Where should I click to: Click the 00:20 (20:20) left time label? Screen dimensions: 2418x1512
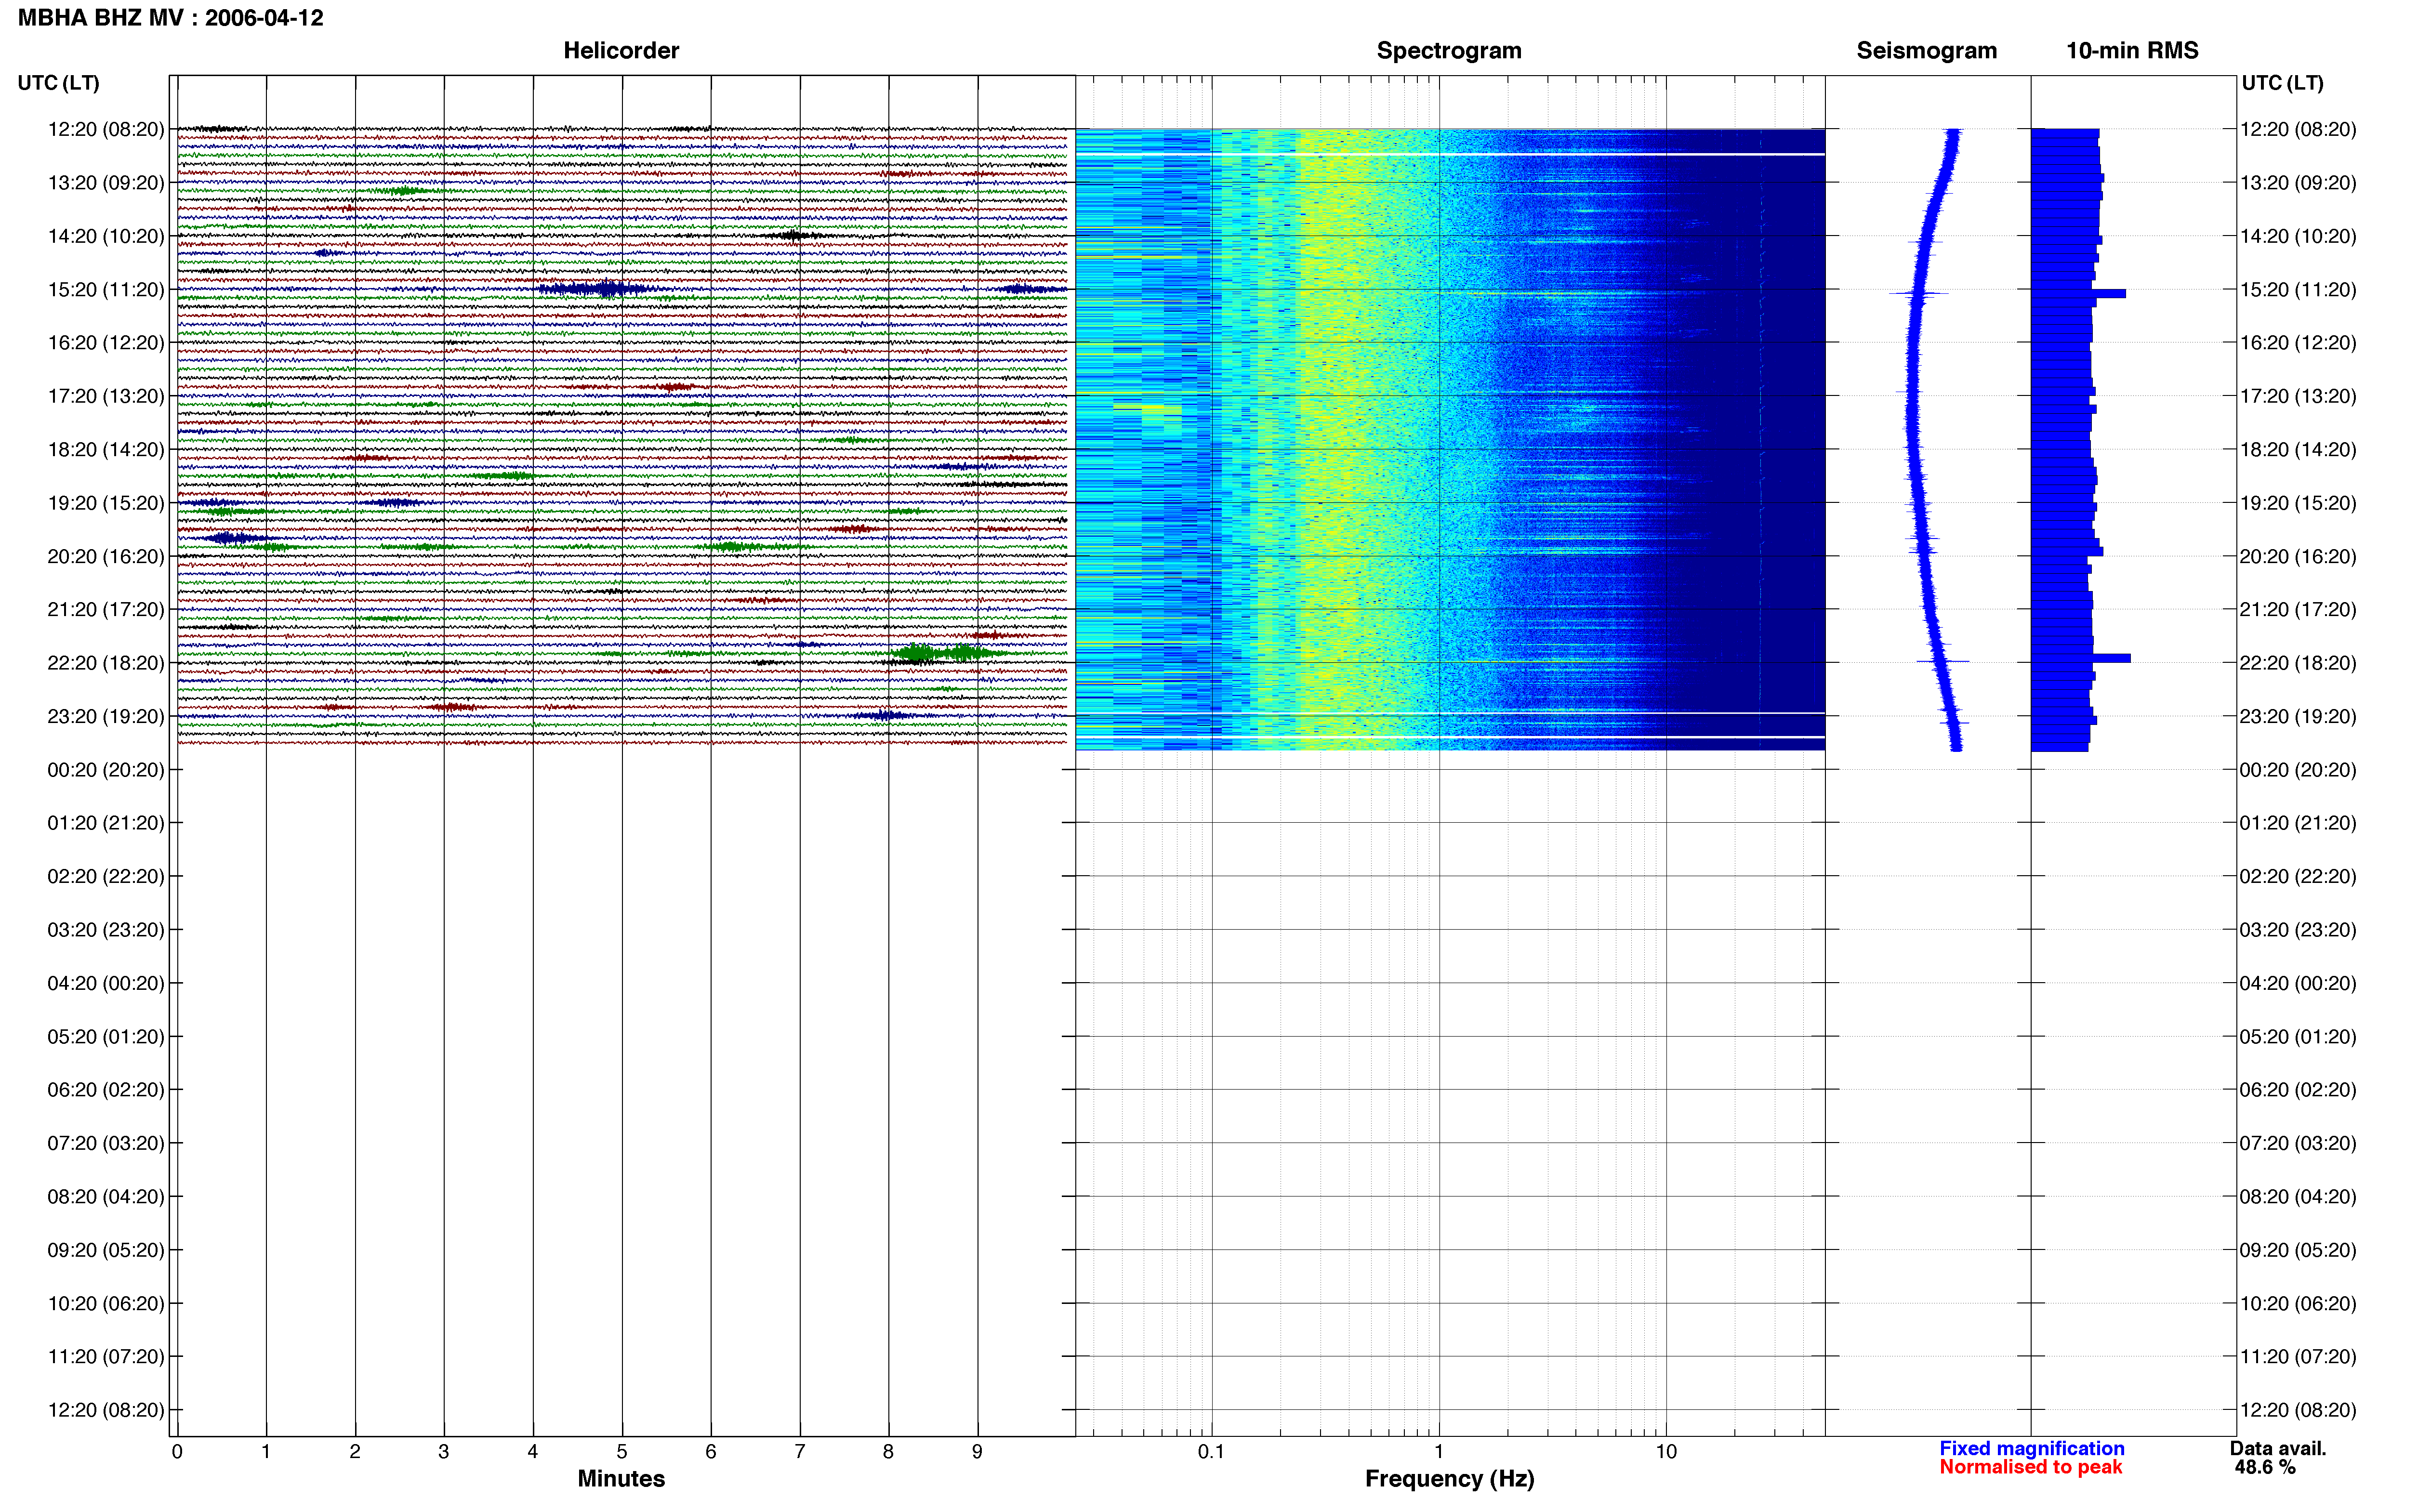(x=106, y=770)
